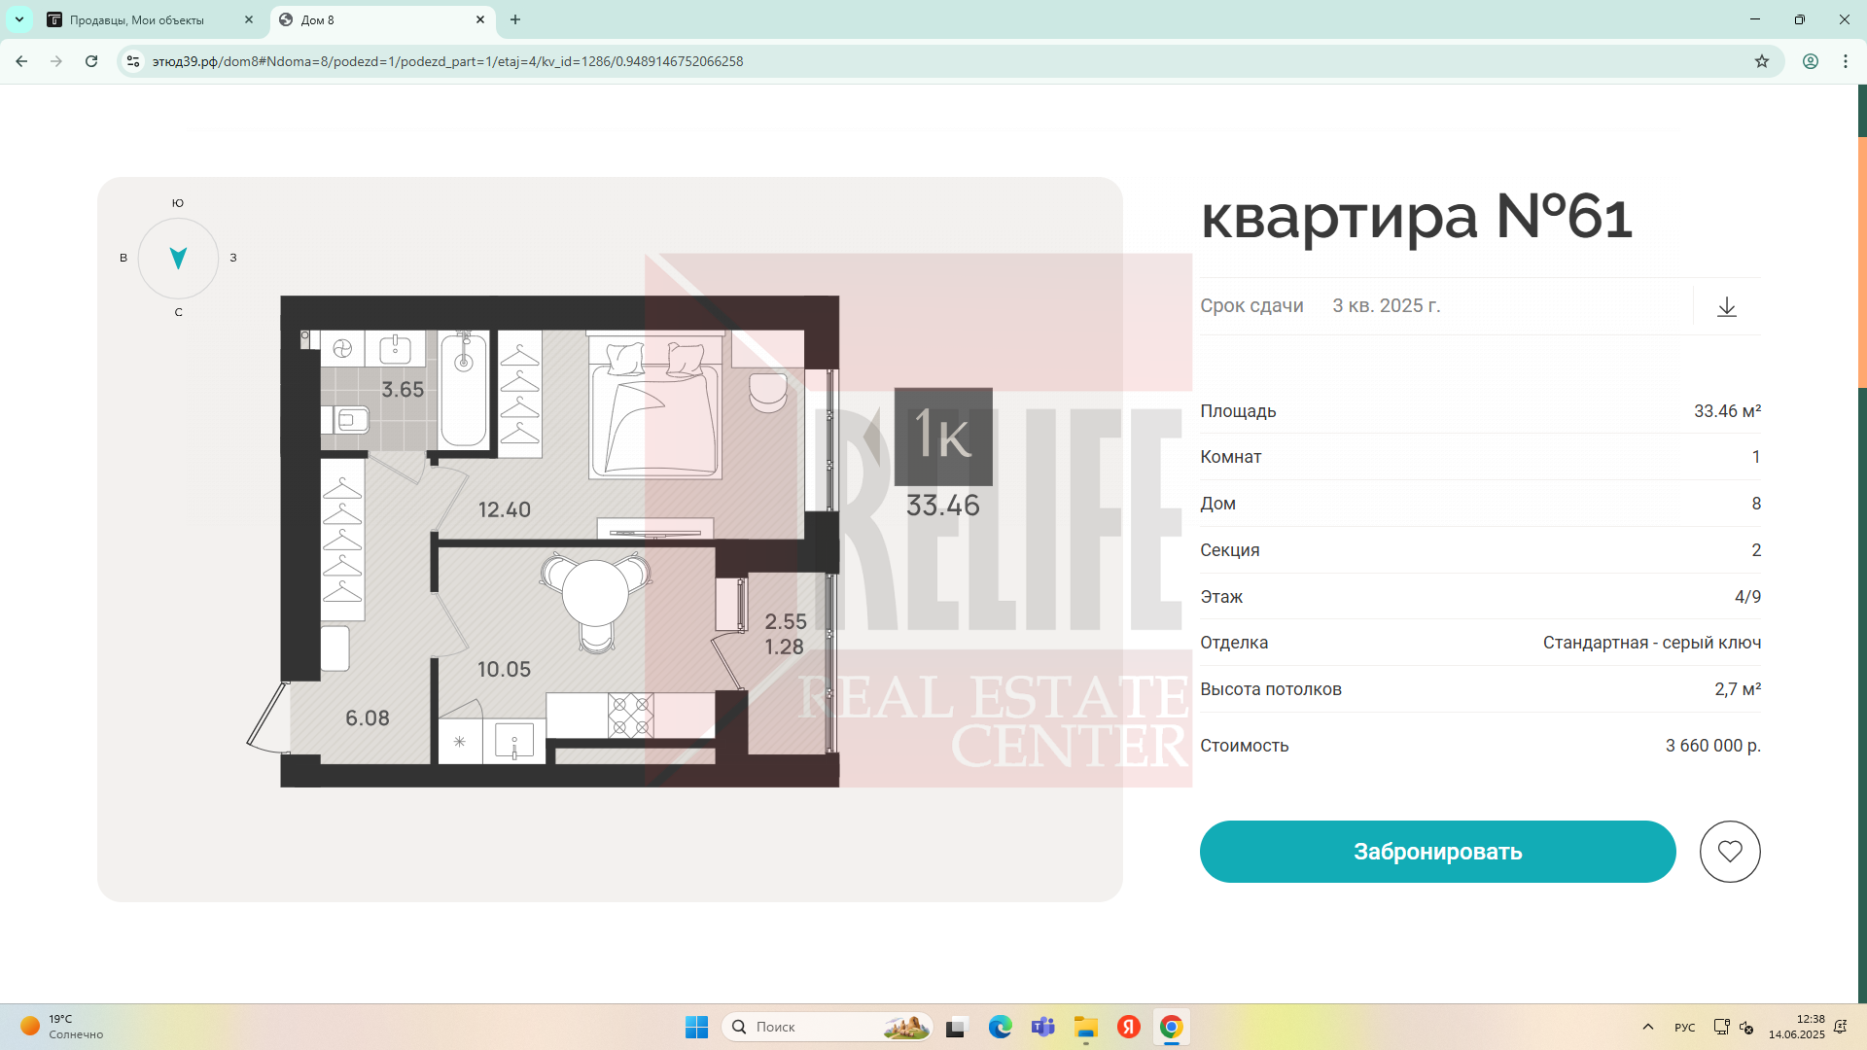Open the notifications bell icon
Screen dimensions: 1867x1050
[x=1841, y=1027]
